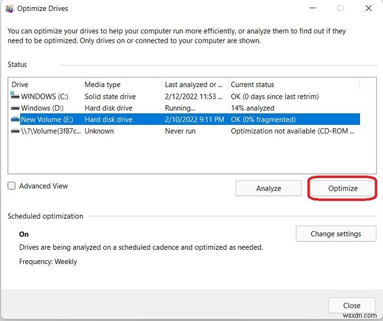383x321 pixels.
Task: Click the OK (0% fragmented) status cell
Action: [263, 119]
